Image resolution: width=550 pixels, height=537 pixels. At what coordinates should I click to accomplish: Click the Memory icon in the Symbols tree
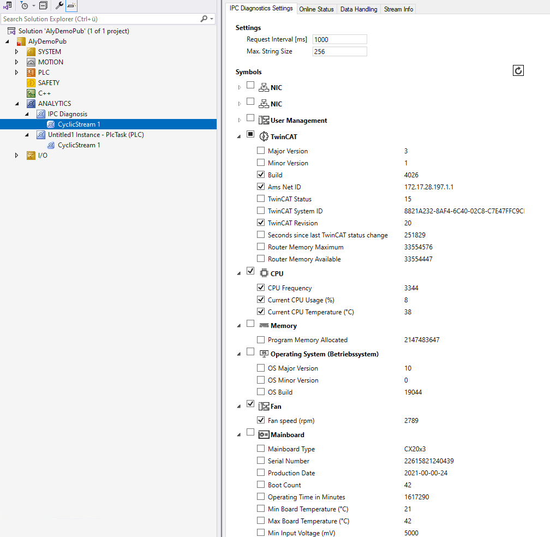[x=265, y=325]
